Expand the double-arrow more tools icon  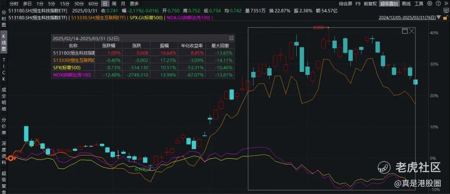(446, 3)
